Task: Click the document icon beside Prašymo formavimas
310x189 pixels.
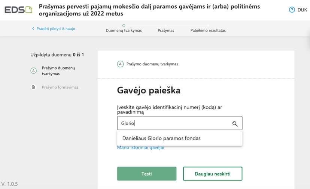Action: (33, 87)
